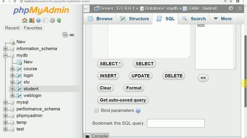Image resolution: width=247 pixels, height=138 pixels.
Task: Click the << insert column button
Action: pyautogui.click(x=203, y=78)
